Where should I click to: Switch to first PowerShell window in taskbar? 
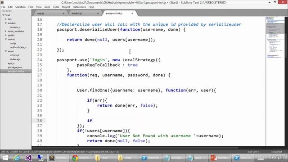tap(151, 158)
